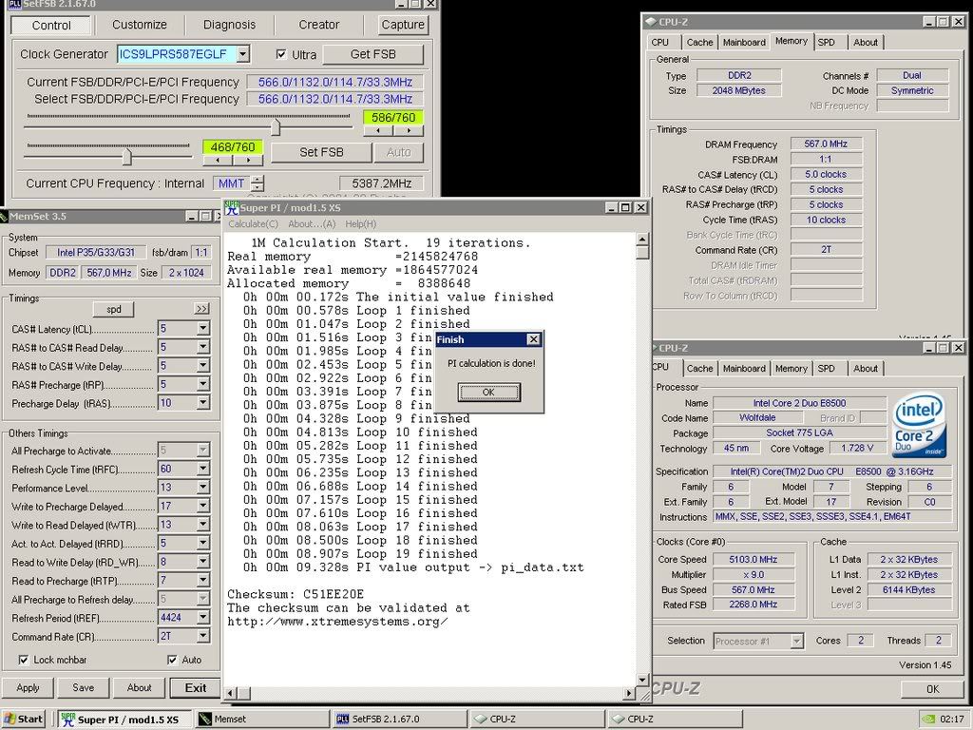Open the Calculate(C) menu in Super PI

(253, 223)
